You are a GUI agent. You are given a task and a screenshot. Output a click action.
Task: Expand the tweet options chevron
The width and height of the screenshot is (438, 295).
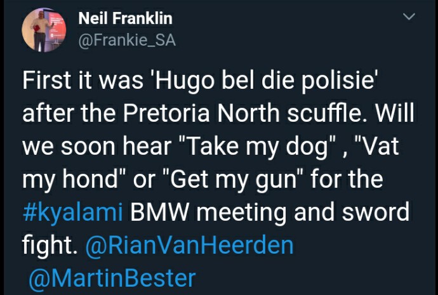tap(409, 16)
